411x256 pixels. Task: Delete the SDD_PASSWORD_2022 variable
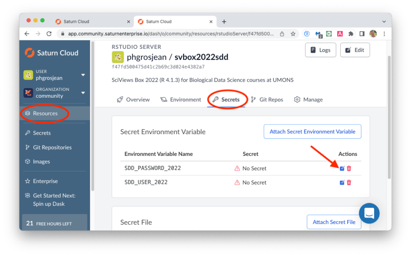coord(349,168)
